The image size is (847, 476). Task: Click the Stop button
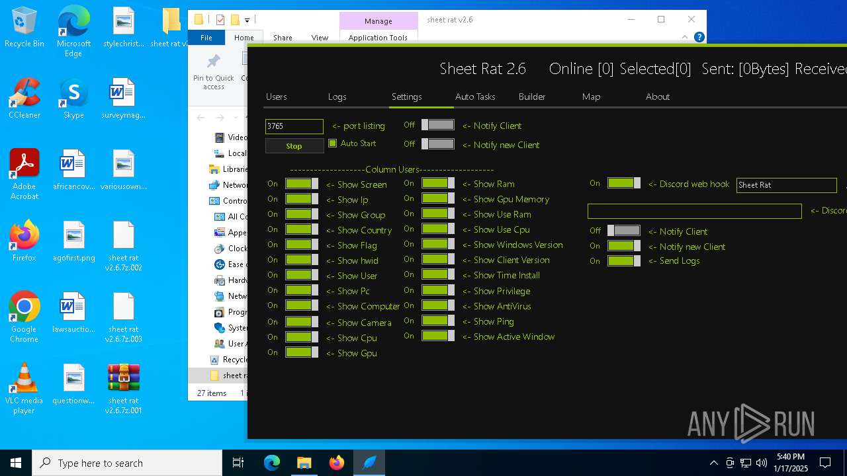click(294, 146)
